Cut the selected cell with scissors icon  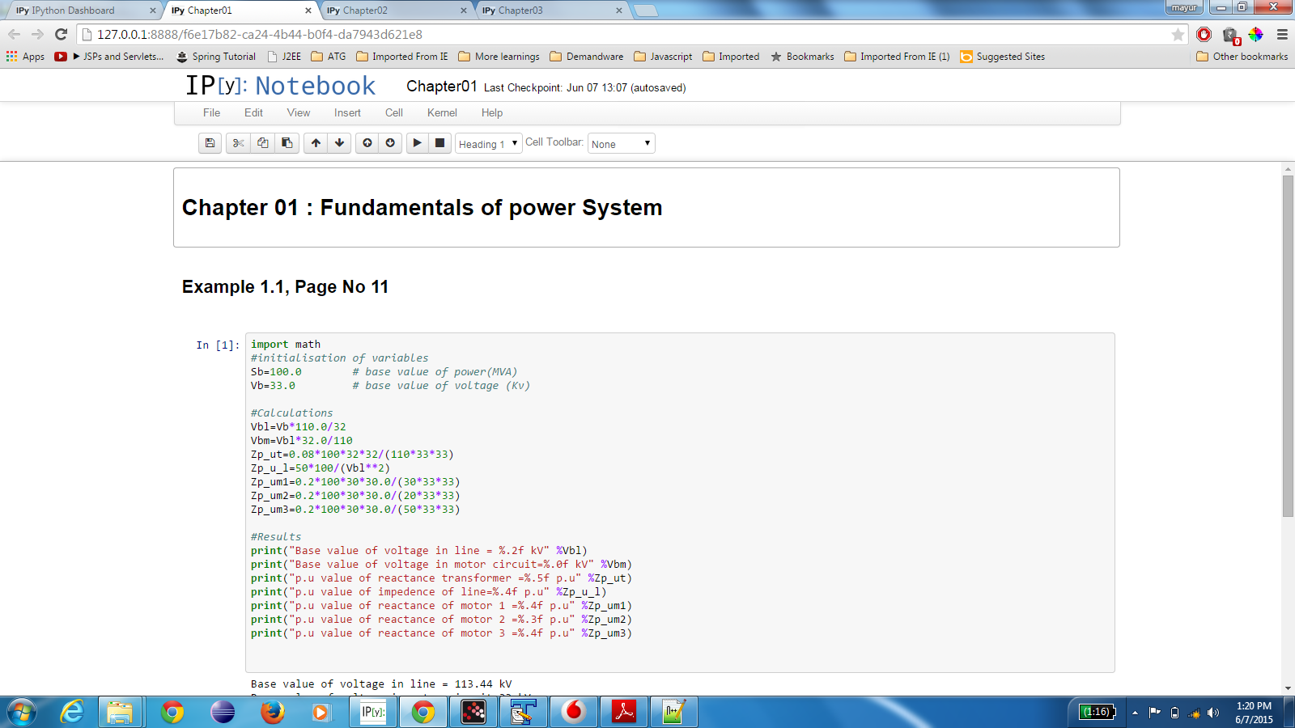[238, 143]
